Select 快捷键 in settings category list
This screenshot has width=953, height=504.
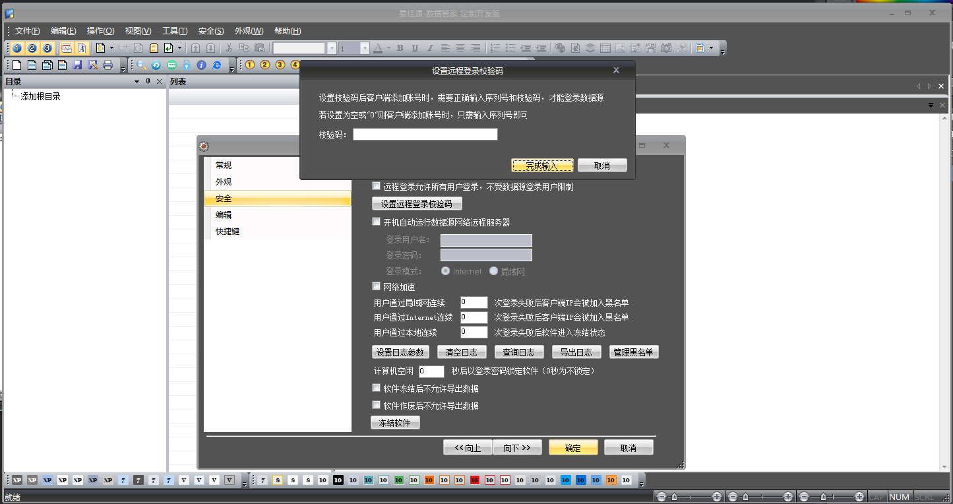pyautogui.click(x=278, y=232)
